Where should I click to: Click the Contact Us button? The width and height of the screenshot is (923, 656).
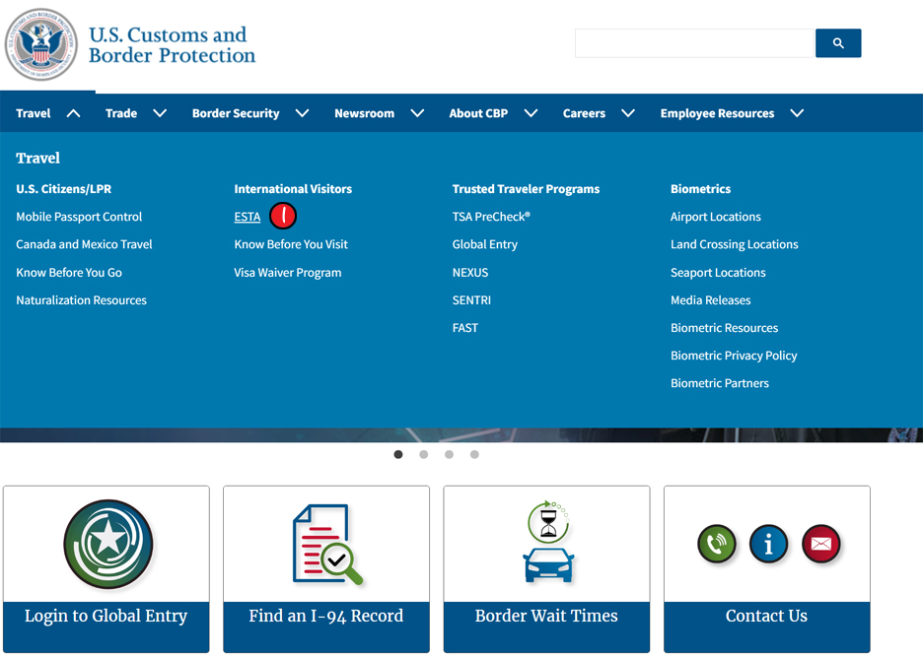coord(767,626)
